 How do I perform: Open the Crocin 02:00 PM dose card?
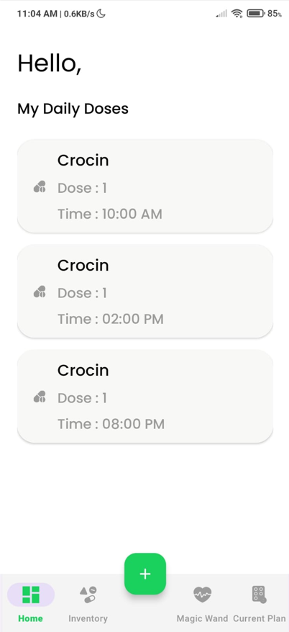(x=145, y=291)
